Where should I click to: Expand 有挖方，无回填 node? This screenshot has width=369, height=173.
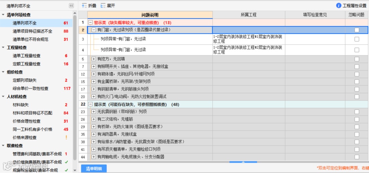coord(93,59)
